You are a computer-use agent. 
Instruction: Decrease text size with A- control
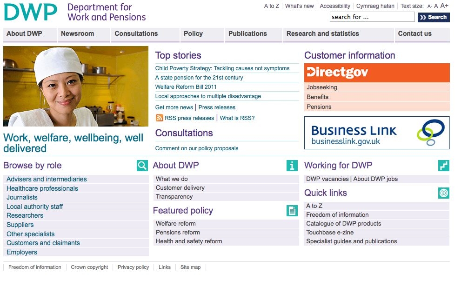[430, 7]
